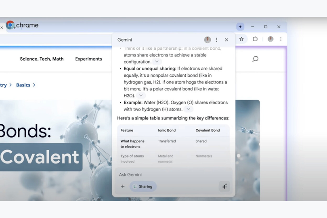327x218 pixels.
Task: Expand the chevron after 'two hydrogen (H) atoms'
Action: 189,109
